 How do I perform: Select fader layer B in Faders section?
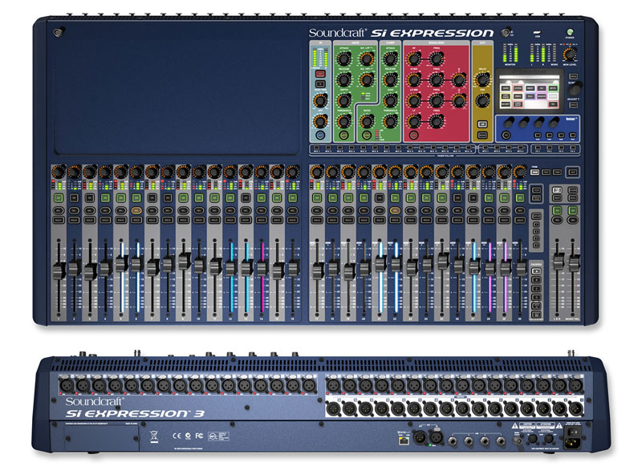coord(536,280)
